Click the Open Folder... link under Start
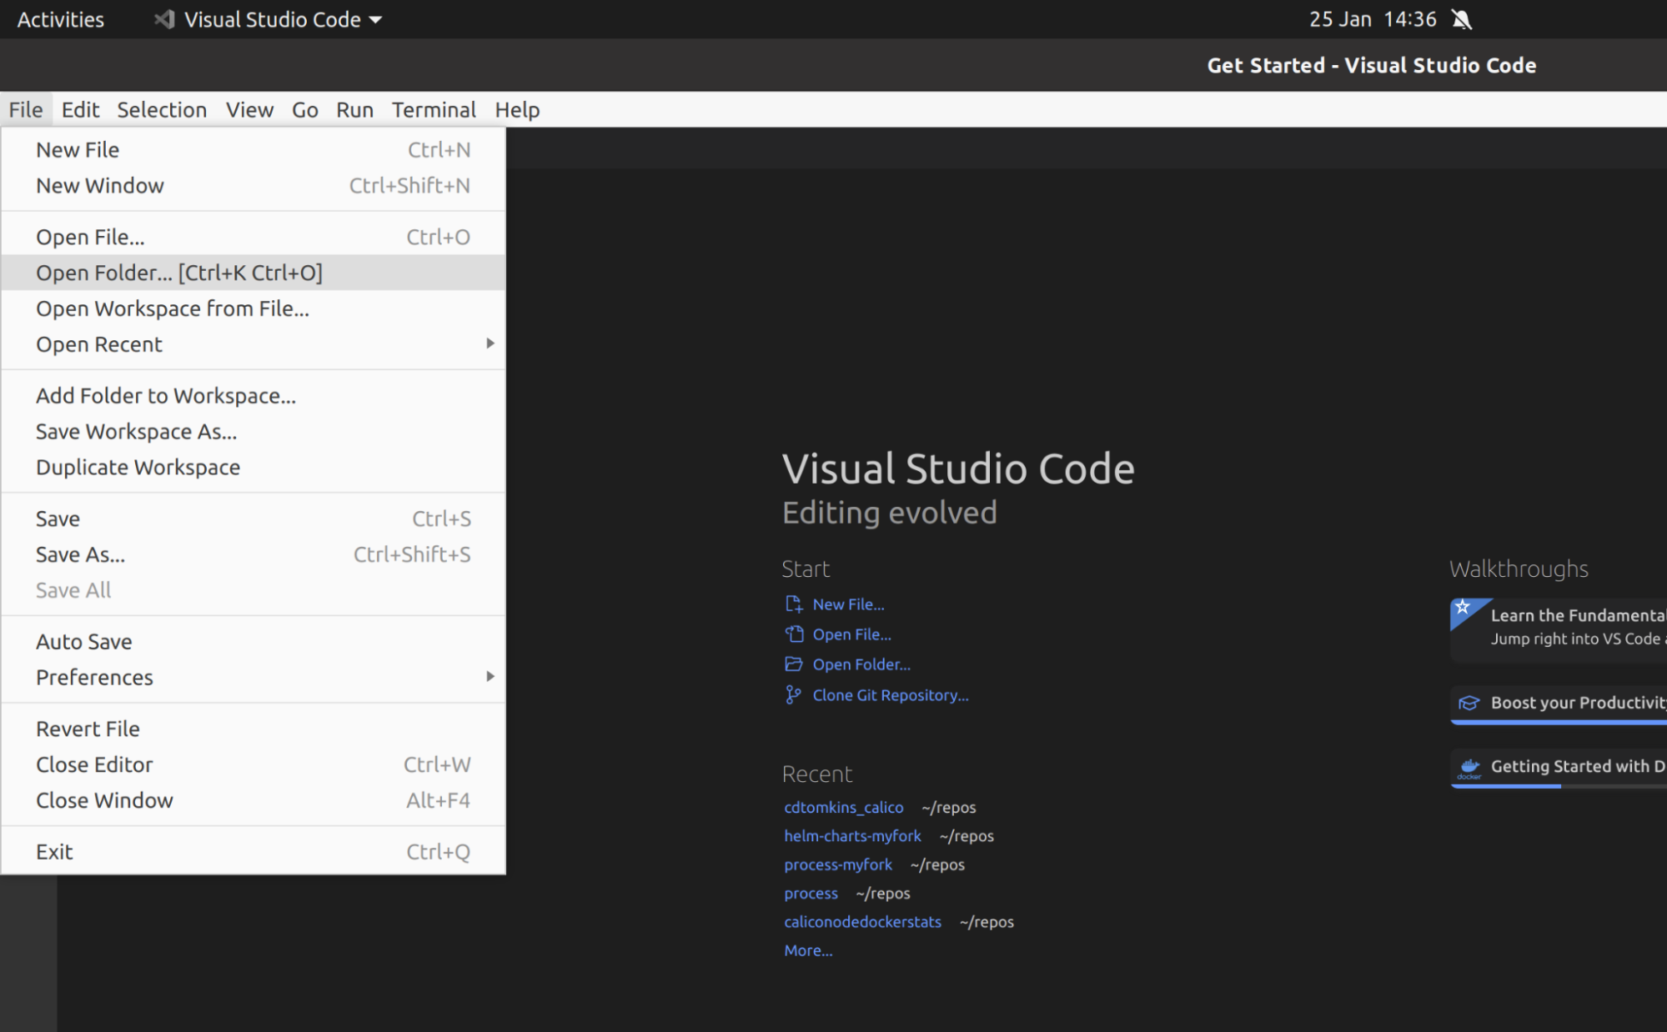 [861, 664]
